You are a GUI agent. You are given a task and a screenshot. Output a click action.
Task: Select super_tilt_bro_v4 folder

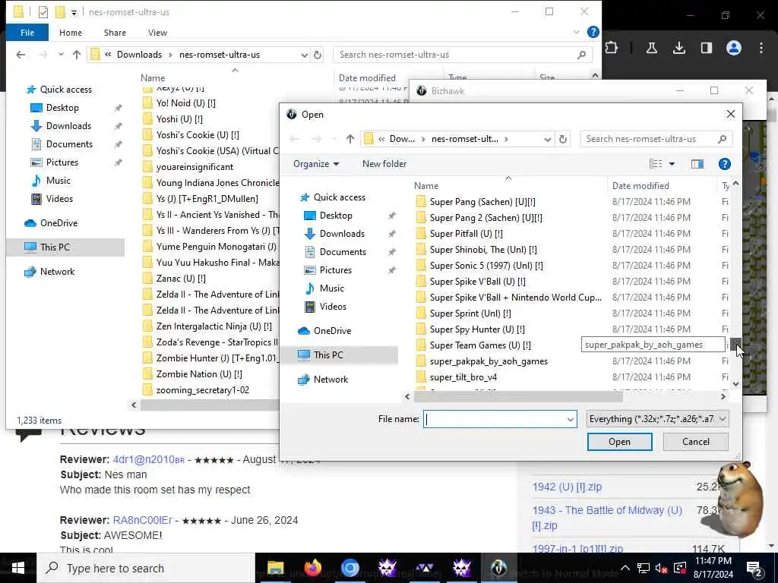[x=463, y=377]
